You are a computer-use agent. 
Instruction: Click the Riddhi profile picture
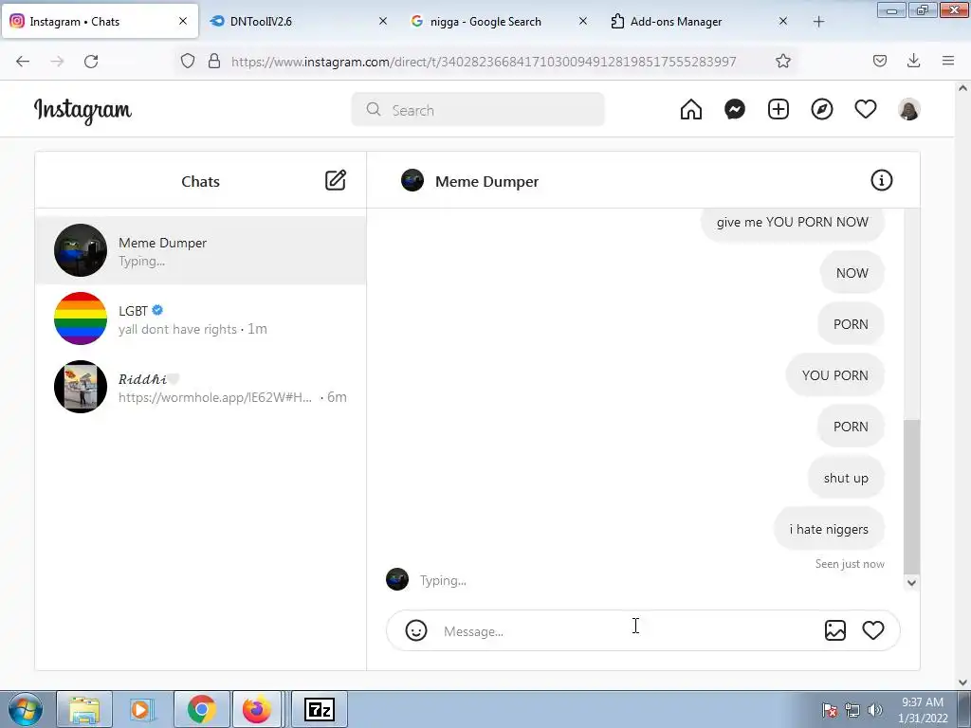coord(81,387)
